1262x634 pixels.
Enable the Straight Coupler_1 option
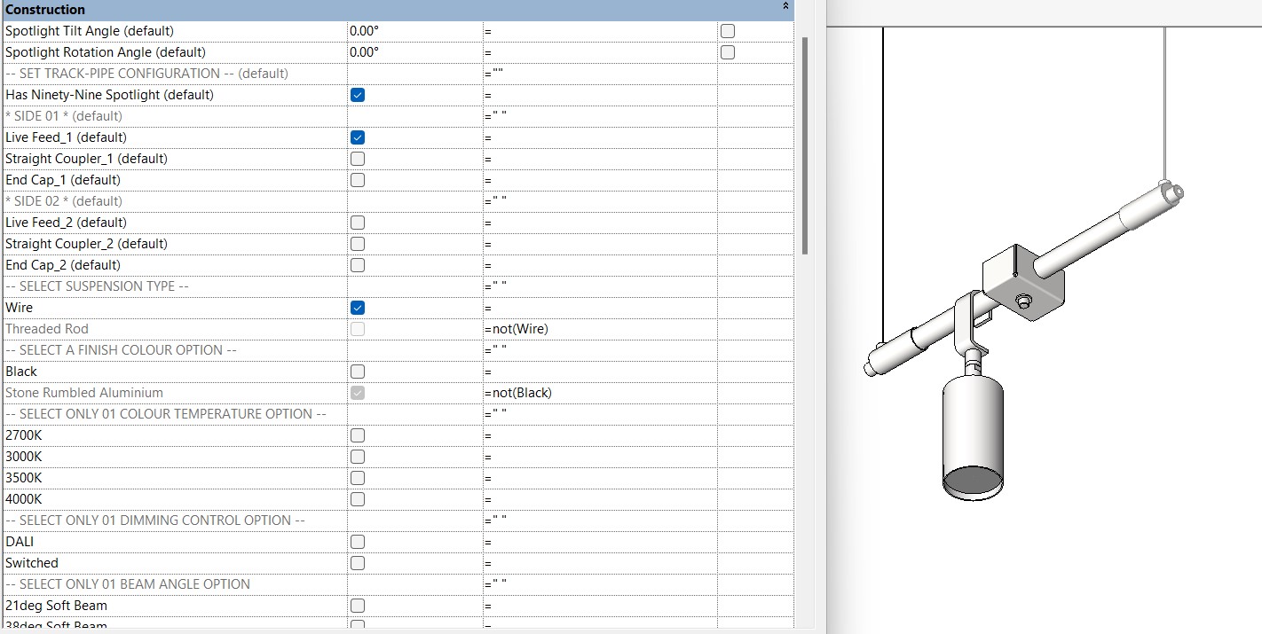(x=357, y=159)
